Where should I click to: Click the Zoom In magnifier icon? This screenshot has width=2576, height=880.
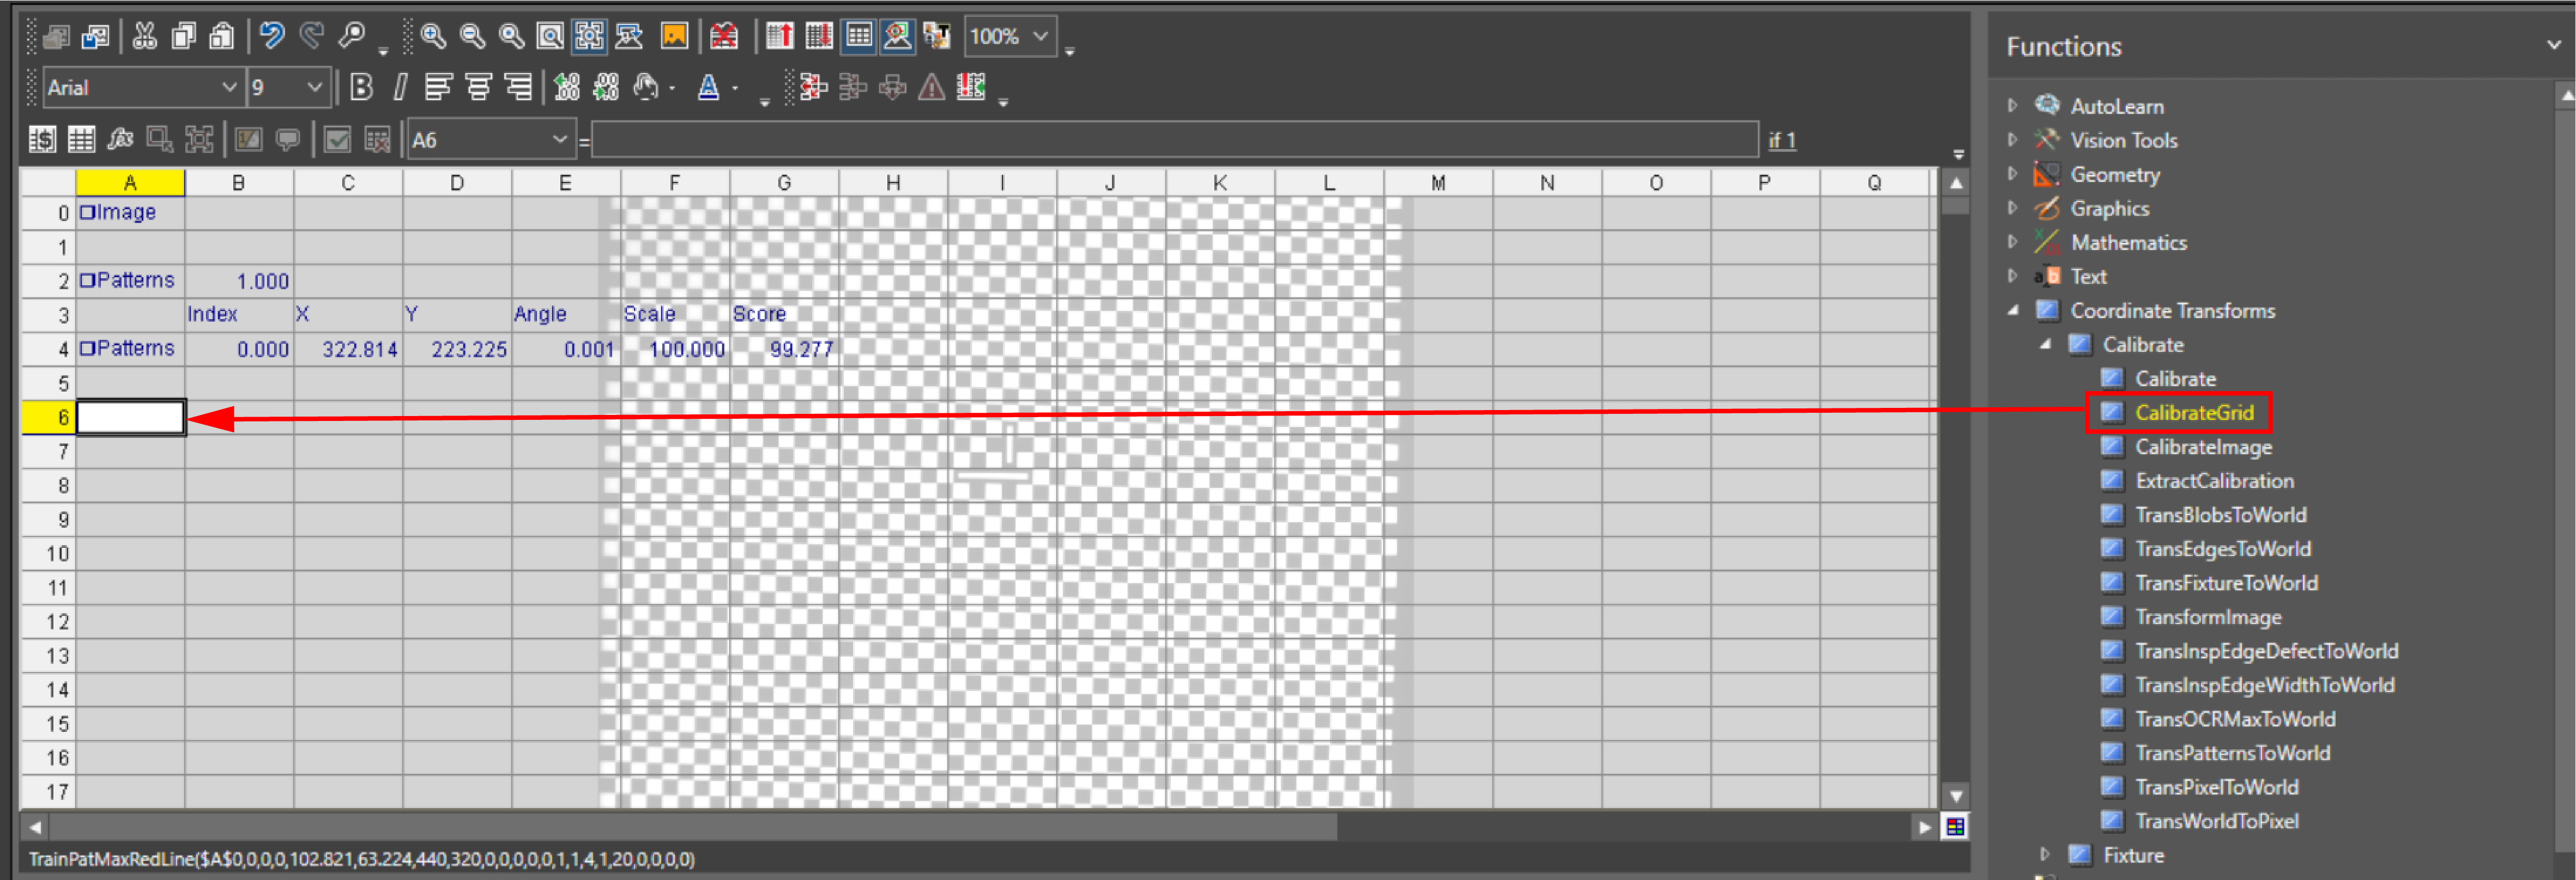coord(432,37)
